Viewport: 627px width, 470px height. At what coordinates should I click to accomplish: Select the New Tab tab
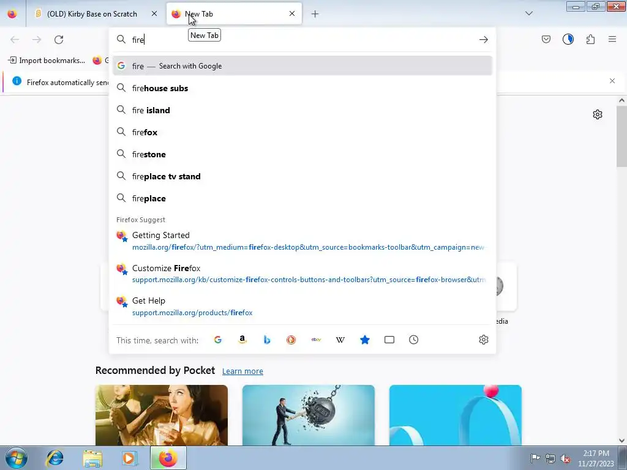coord(234,14)
